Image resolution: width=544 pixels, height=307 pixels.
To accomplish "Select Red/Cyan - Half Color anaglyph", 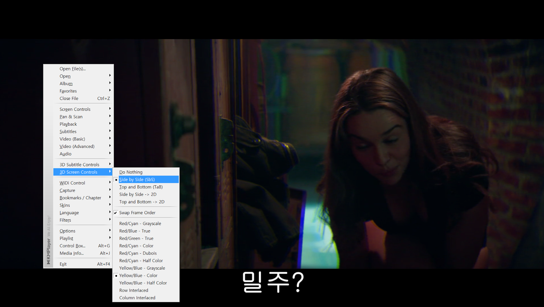I will [x=146, y=261].
